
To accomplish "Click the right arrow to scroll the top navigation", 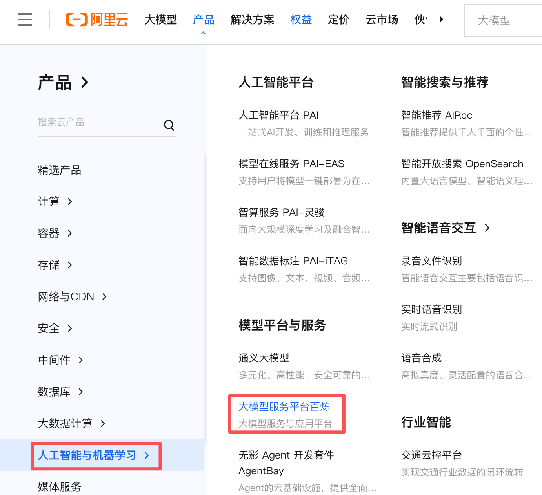I will point(442,19).
